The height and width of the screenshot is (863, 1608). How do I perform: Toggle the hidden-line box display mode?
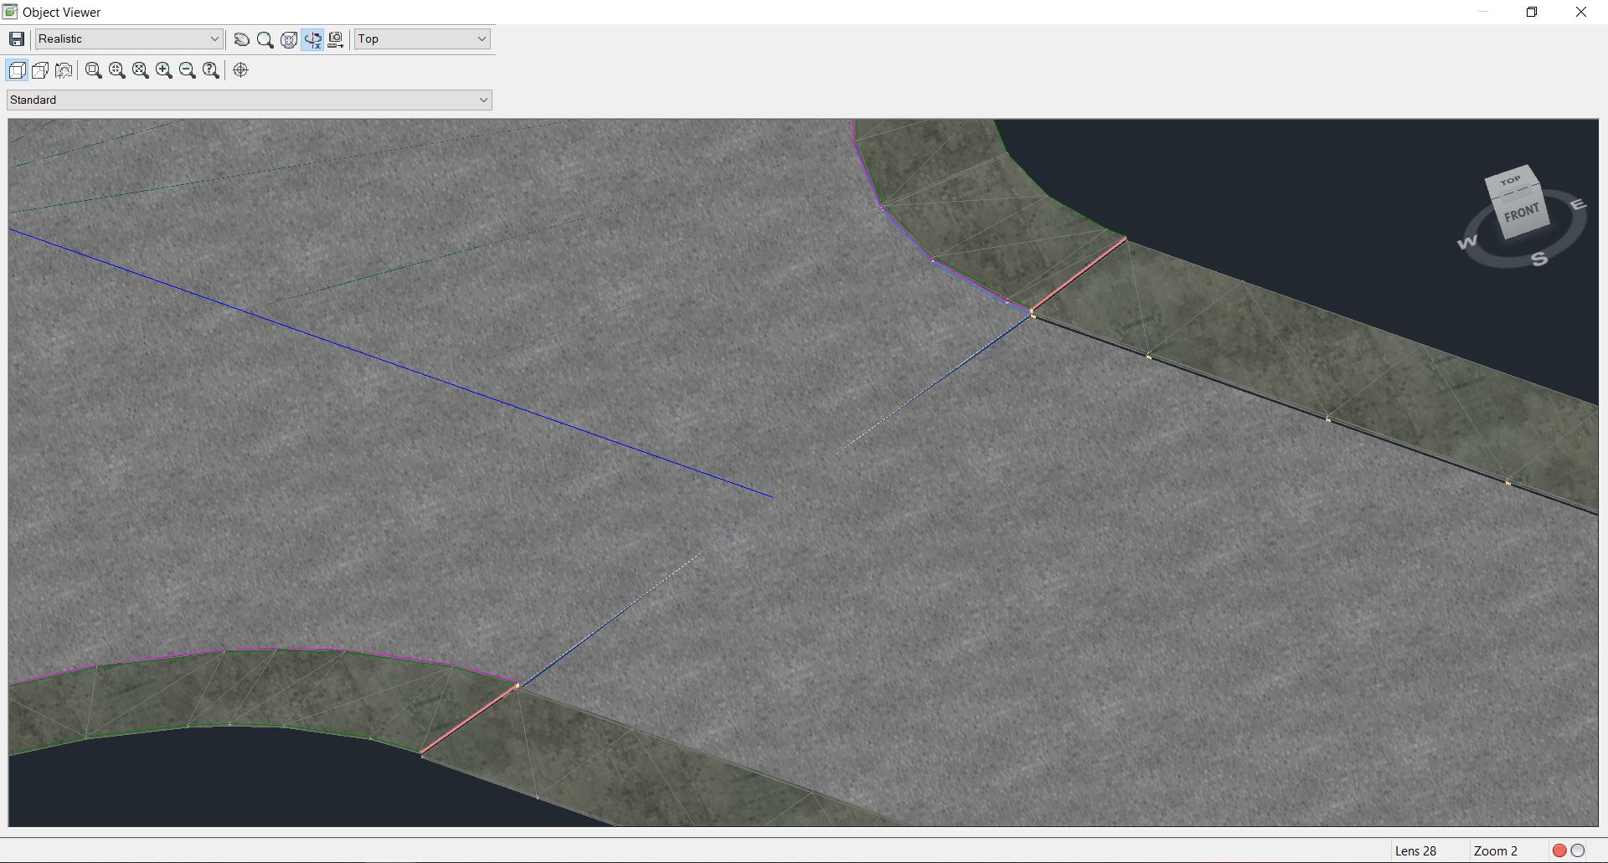40,70
